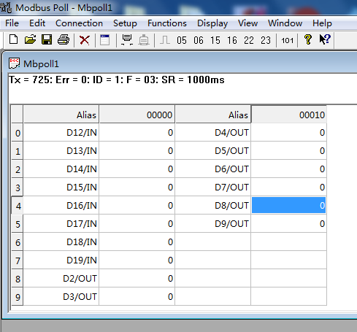This screenshot has height=332, width=357.
Task: Select the D14/IN alias cell
Action: point(61,169)
